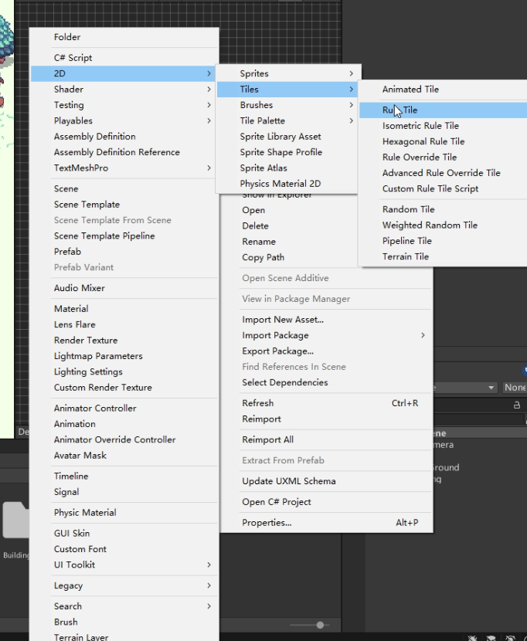Adjust the Project window icon size slider

pyautogui.click(x=321, y=625)
